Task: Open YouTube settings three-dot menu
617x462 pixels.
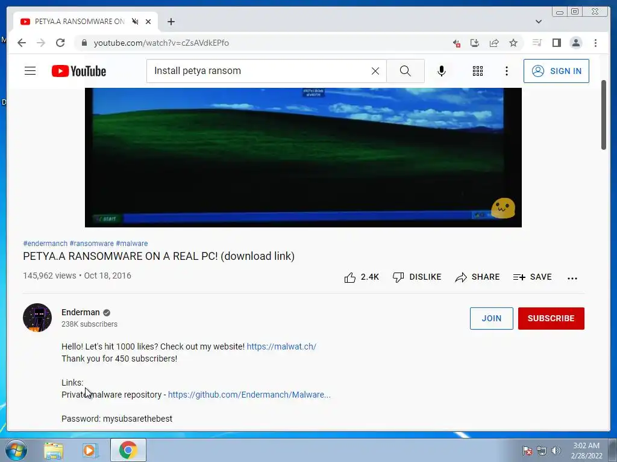Action: coord(506,71)
